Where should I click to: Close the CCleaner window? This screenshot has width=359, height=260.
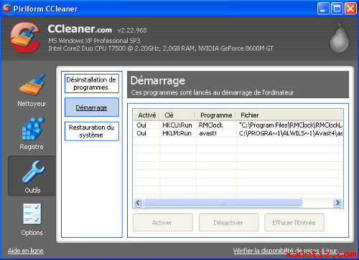(350, 9)
